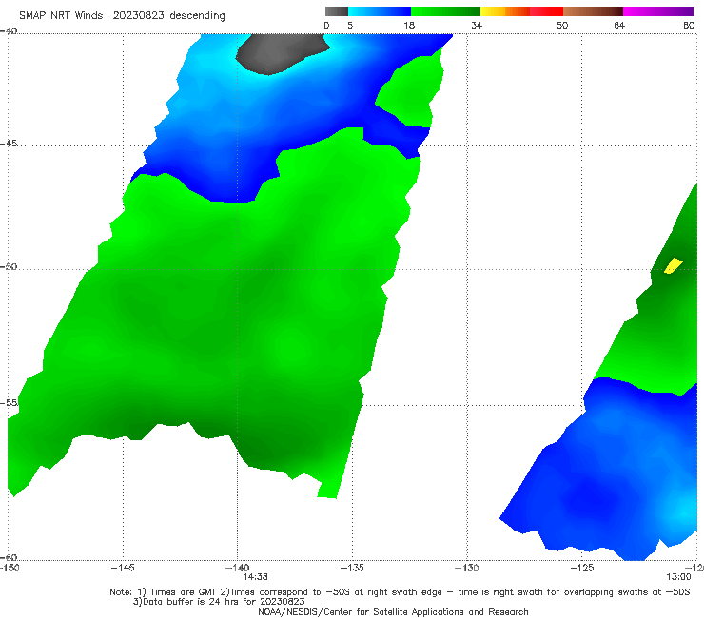Click the colorbar label '50'
The height and width of the screenshot is (618, 704).
tap(562, 25)
